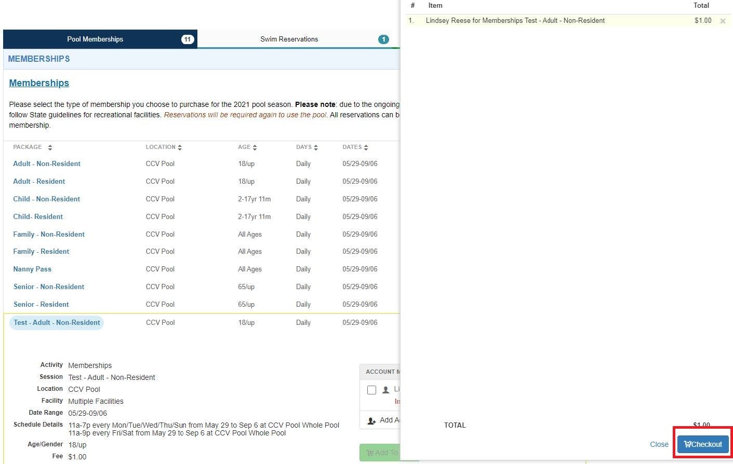733x464 pixels.
Task: Remove Lindsey Reese item from cart
Action: coord(723,21)
